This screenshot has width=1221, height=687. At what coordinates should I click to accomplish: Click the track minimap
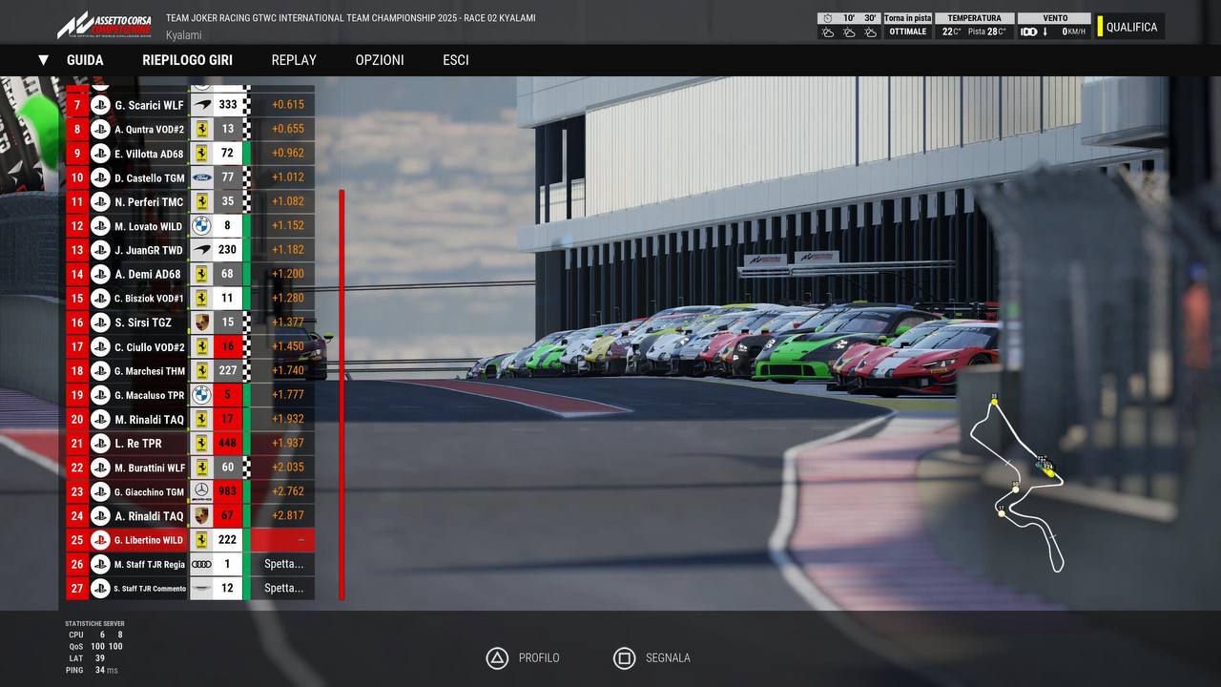pyautogui.click(x=1018, y=485)
